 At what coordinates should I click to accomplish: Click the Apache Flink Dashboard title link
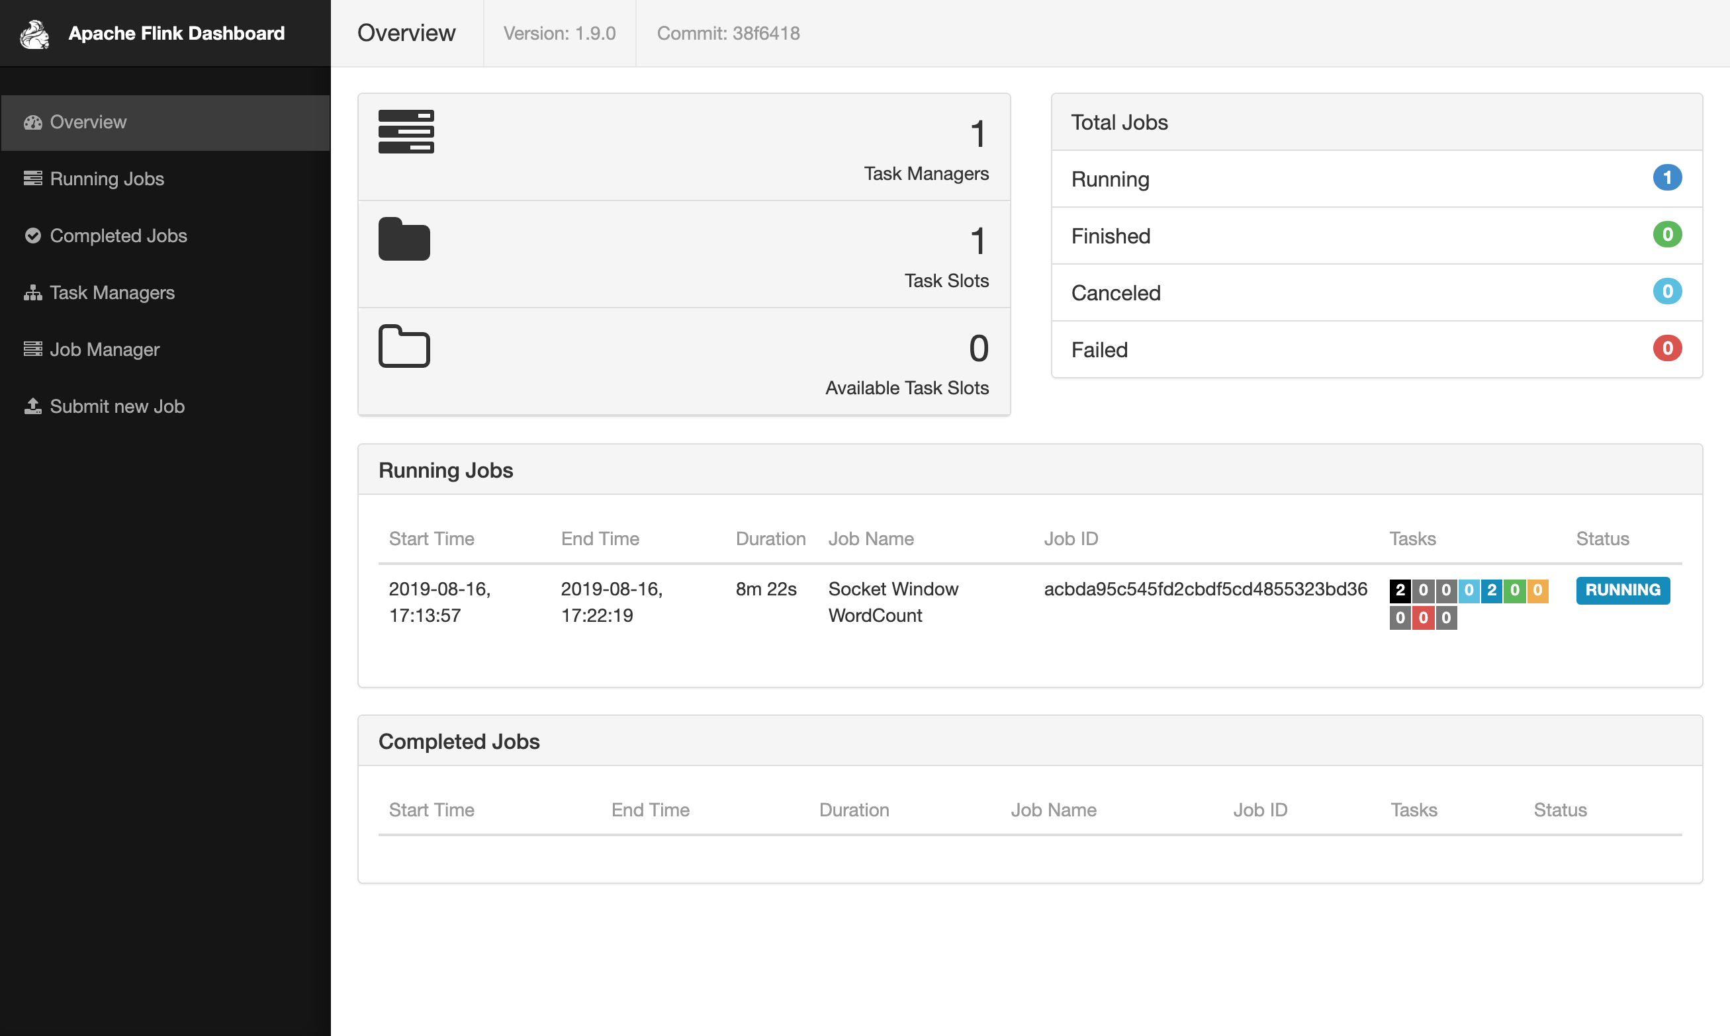[177, 34]
